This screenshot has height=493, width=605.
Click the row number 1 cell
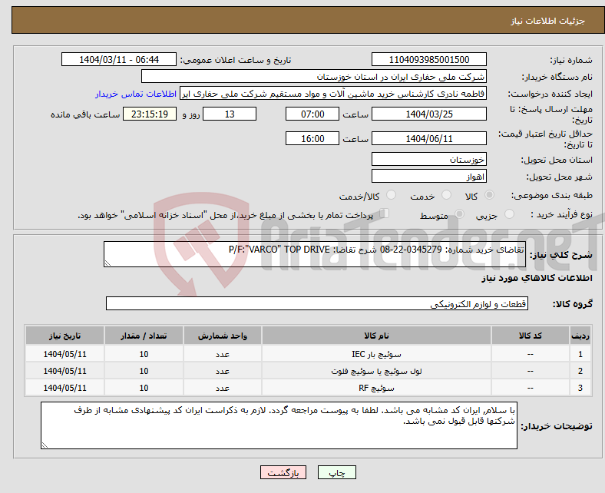[580, 354]
